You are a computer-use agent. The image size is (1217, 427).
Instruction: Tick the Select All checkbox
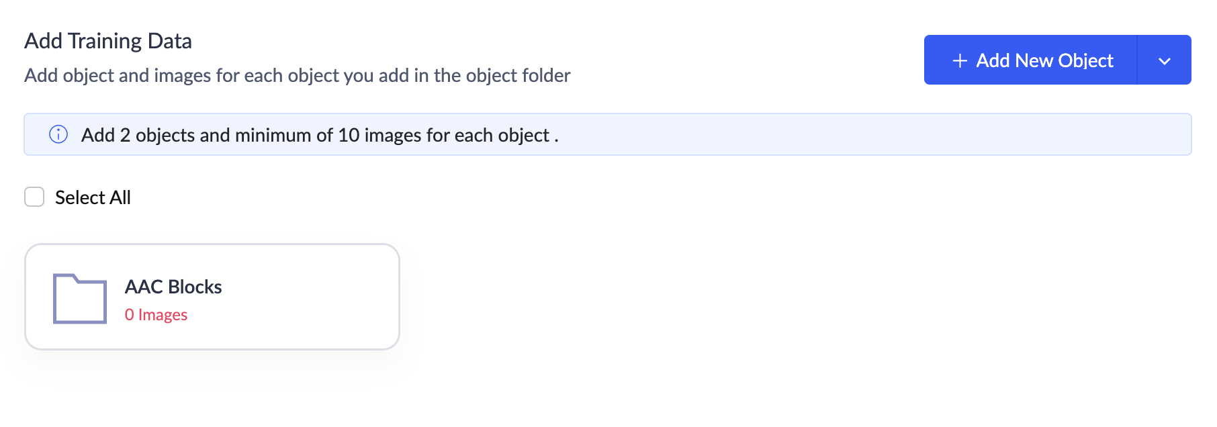pyautogui.click(x=34, y=197)
